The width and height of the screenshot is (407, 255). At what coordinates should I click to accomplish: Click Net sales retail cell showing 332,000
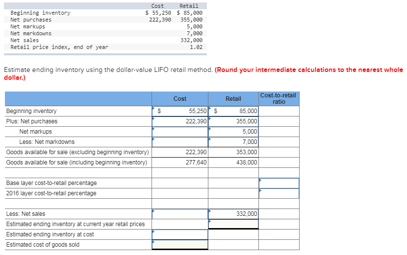click(233, 214)
